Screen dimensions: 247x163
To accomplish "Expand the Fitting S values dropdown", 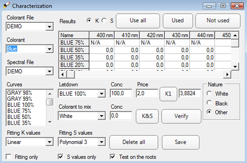I will pos(101,142).
